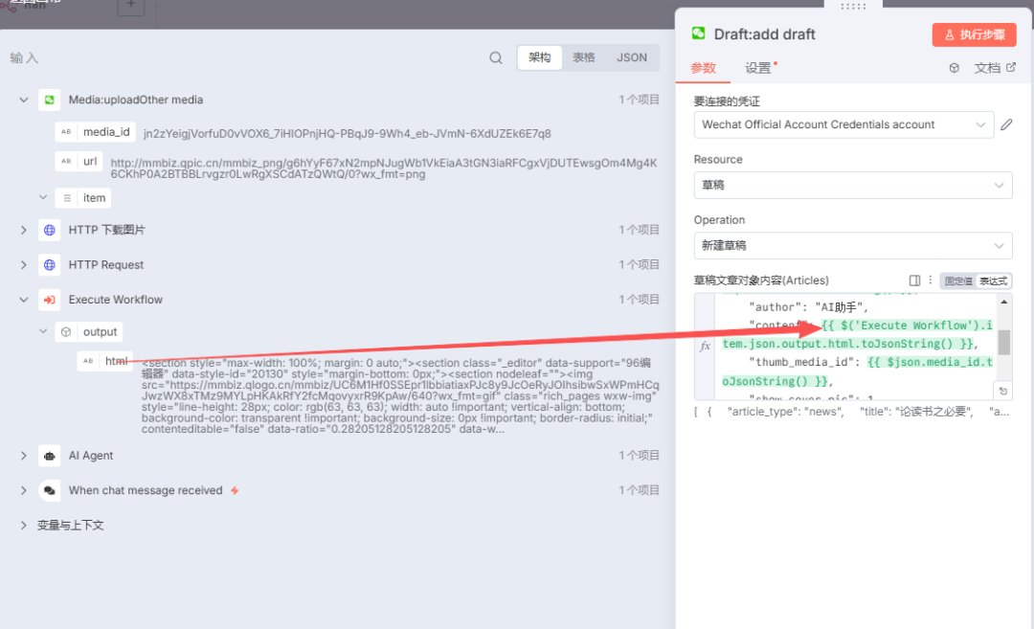
Task: Click the HTTP Request globe icon
Action: [50, 265]
